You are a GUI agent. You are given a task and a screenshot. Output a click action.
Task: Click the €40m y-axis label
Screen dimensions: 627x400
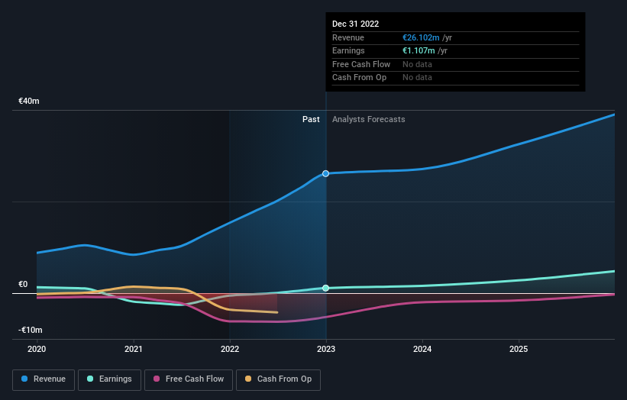point(29,101)
